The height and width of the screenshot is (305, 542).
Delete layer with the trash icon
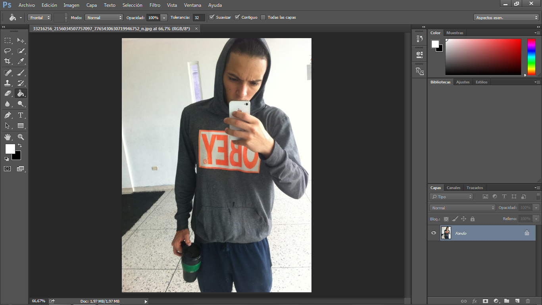coord(528,301)
